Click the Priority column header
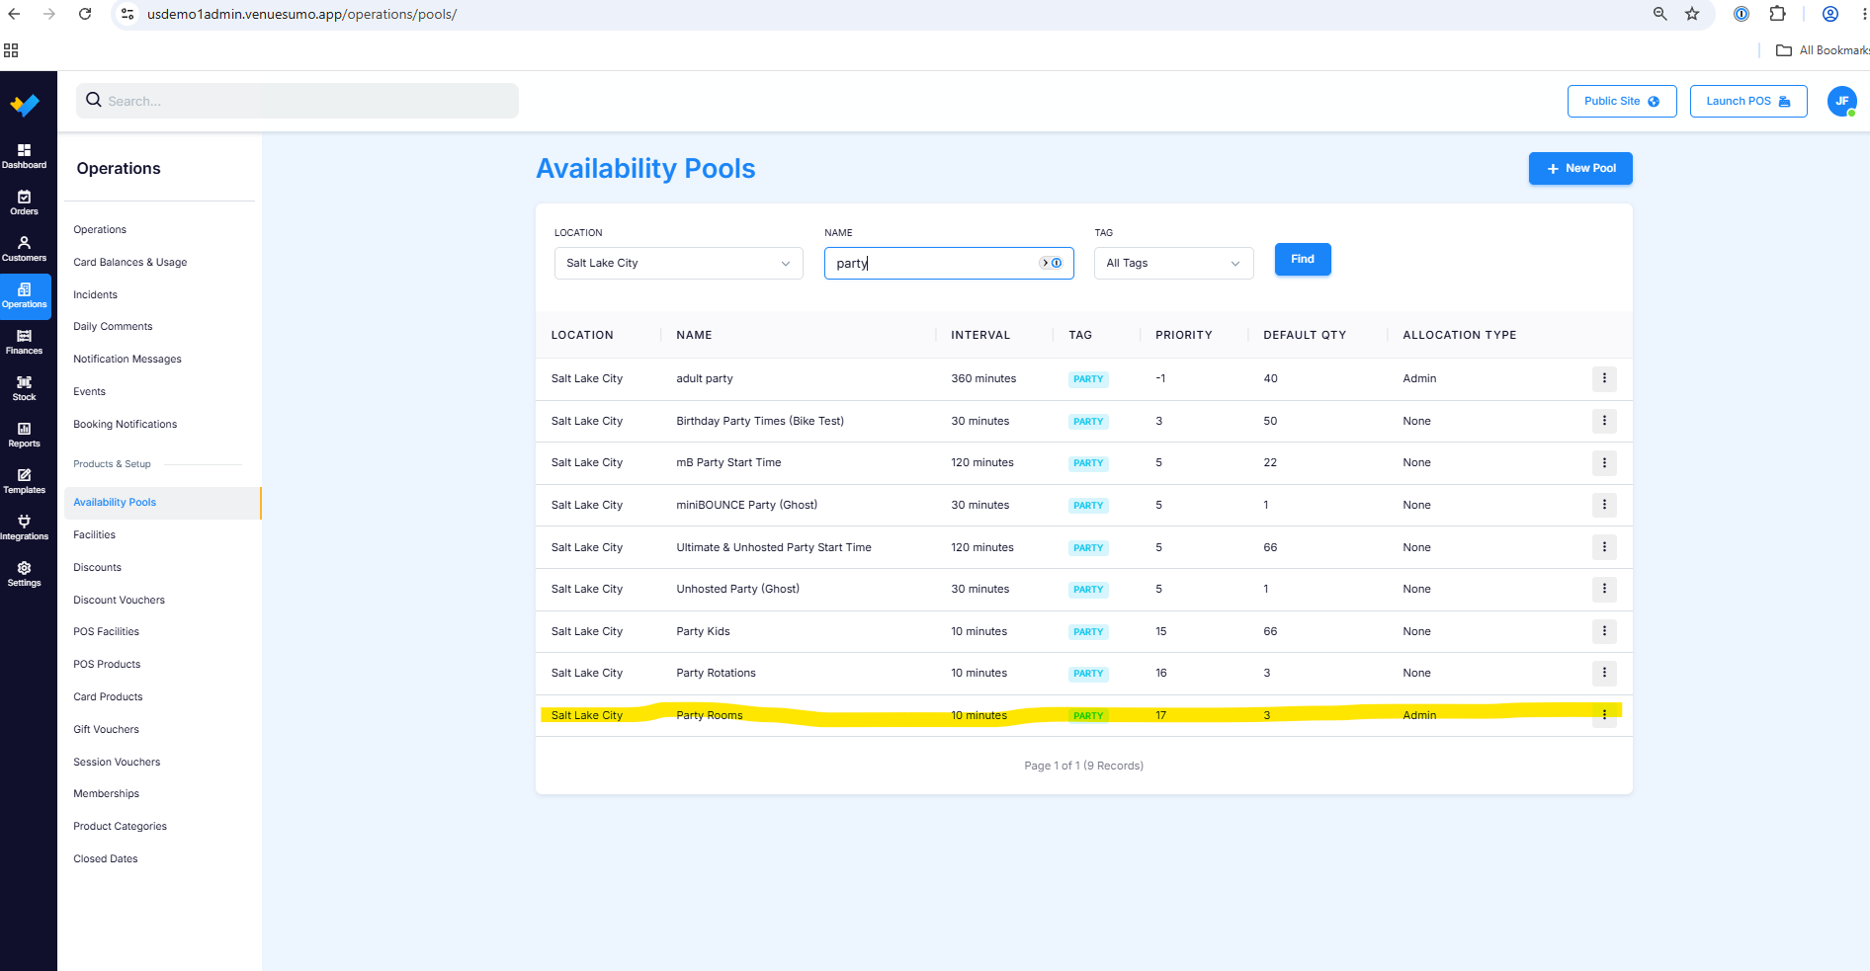Image resolution: width=1870 pixels, height=971 pixels. point(1183,335)
